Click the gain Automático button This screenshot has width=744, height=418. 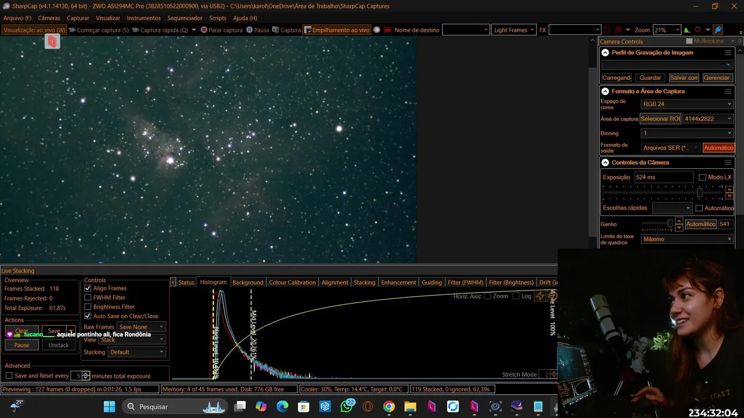coord(700,224)
